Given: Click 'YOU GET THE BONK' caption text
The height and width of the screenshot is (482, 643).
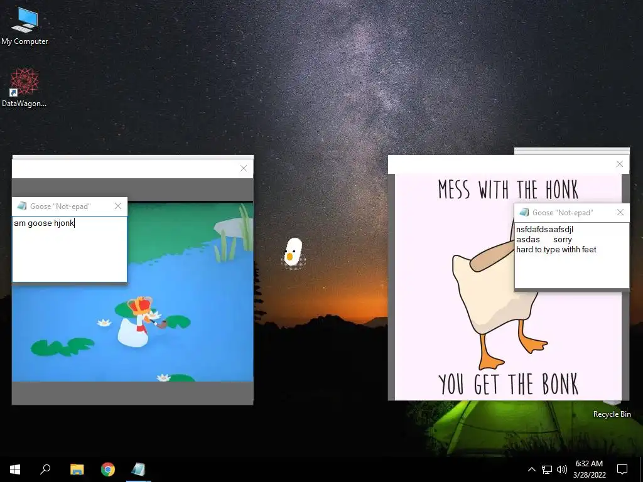Looking at the screenshot, I should pos(509,384).
